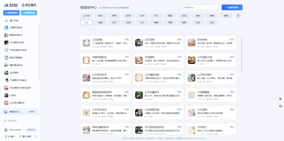This screenshot has height=141, width=284.
Task: Open the 隐私政策 footer link
Action: tap(170, 138)
